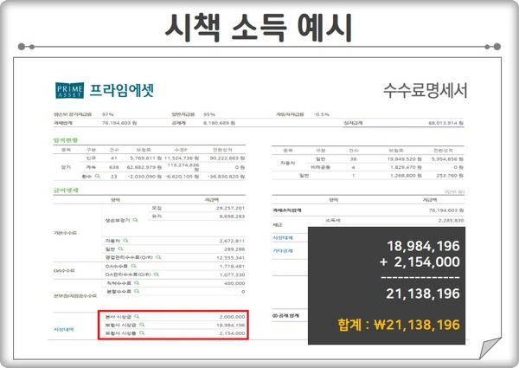Open the blue 기타공제 link
Image resolution: width=519 pixels, height=368 pixels.
[x=282, y=251]
